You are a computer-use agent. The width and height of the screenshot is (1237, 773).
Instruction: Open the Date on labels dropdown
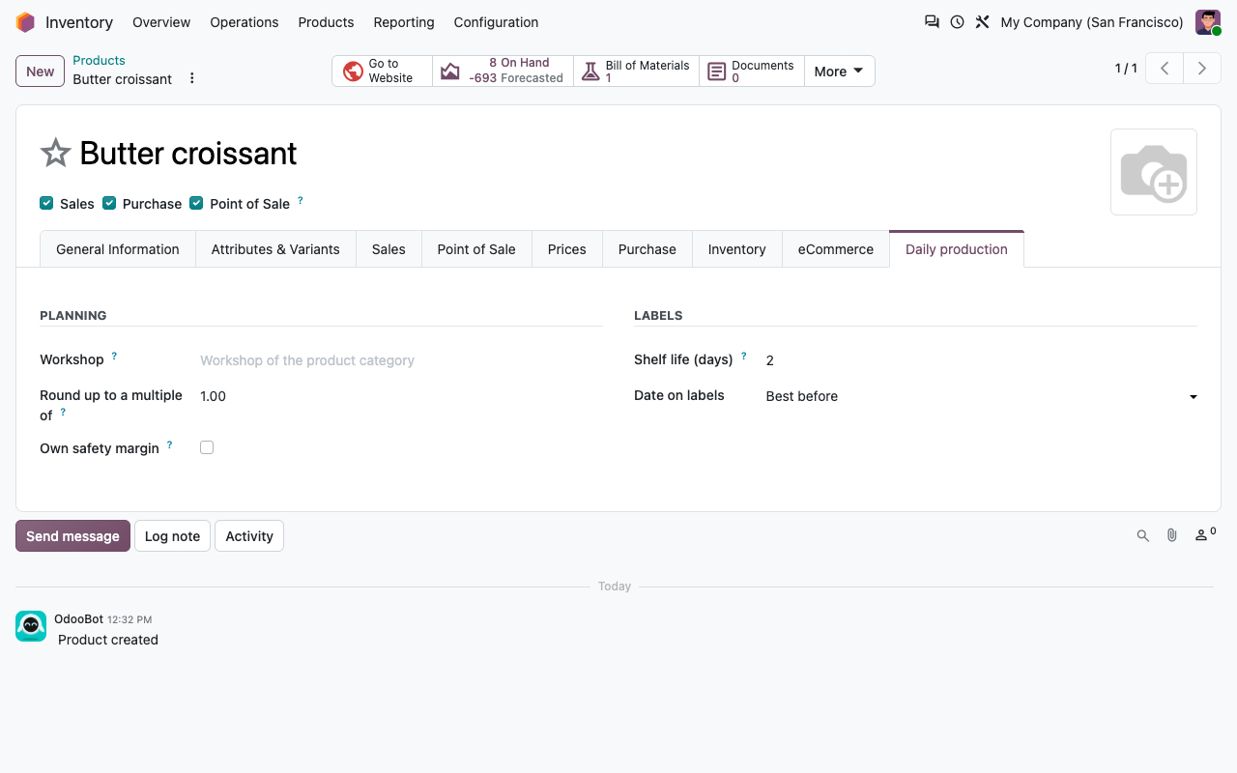[982, 396]
